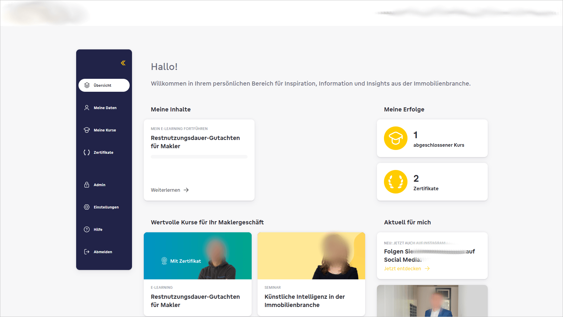Image resolution: width=563 pixels, height=317 pixels.
Task: Select the Meine Daten profile icon
Action: point(86,108)
